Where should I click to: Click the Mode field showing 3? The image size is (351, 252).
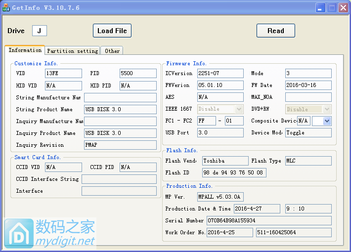point(308,74)
